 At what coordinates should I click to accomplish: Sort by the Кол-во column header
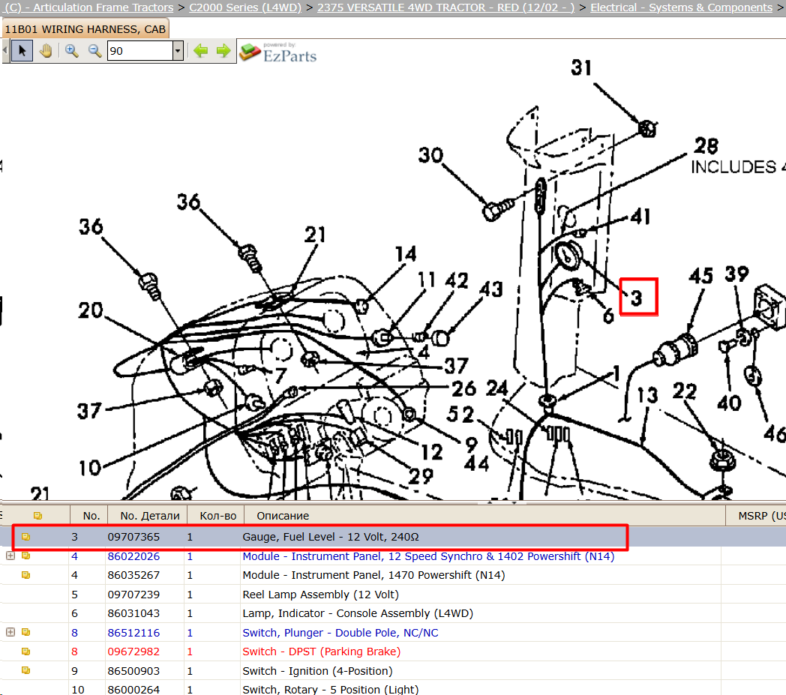click(217, 516)
